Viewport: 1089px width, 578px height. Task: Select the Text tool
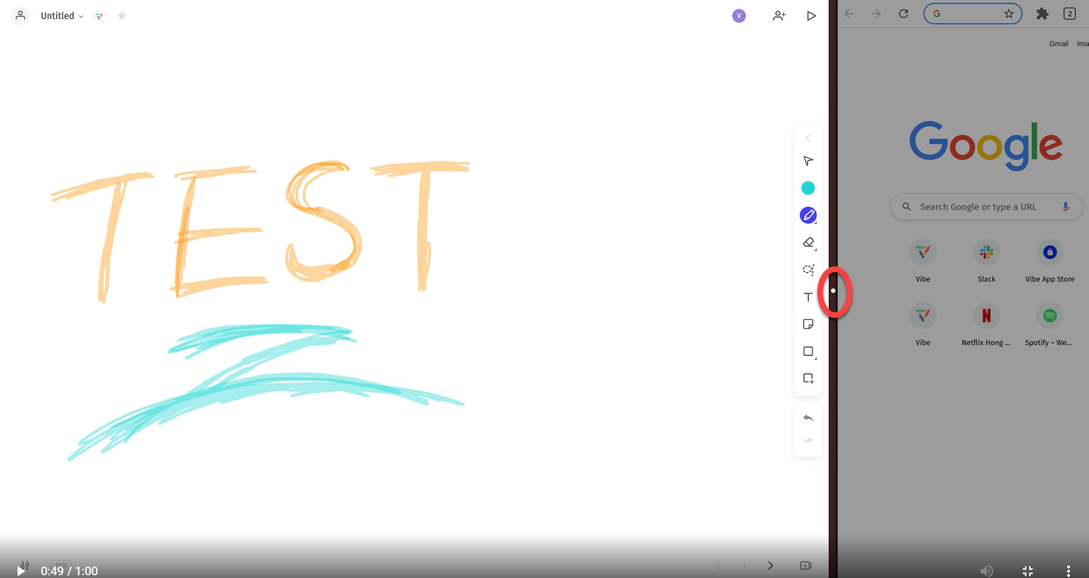(x=808, y=297)
